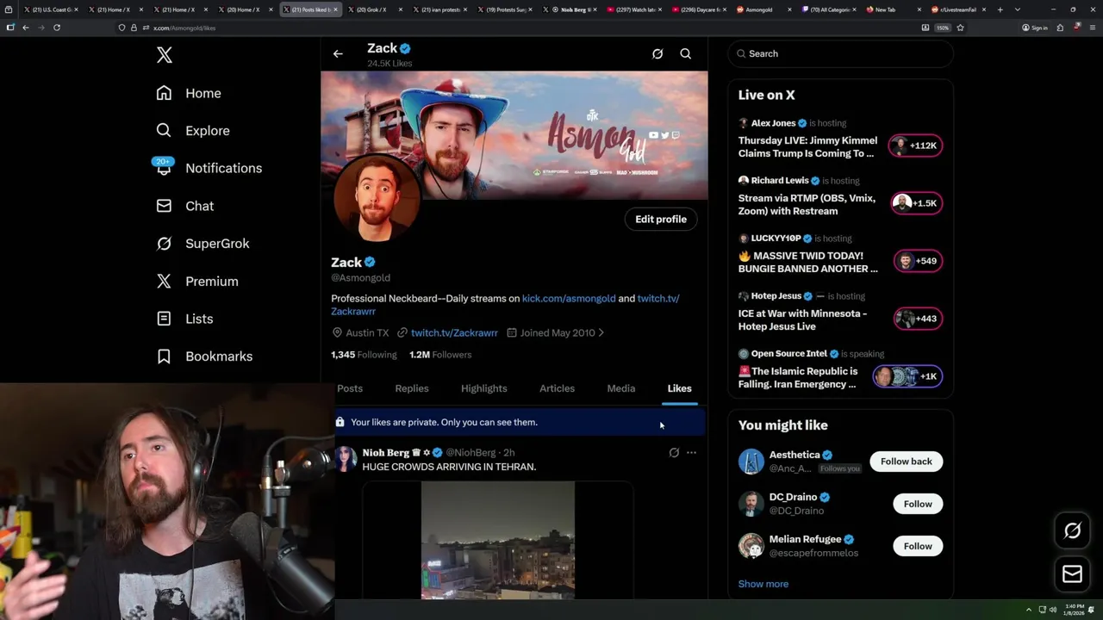Switch to the U.S. Coast Guard browser tab
This screenshot has width=1103, height=620.
[x=49, y=9]
